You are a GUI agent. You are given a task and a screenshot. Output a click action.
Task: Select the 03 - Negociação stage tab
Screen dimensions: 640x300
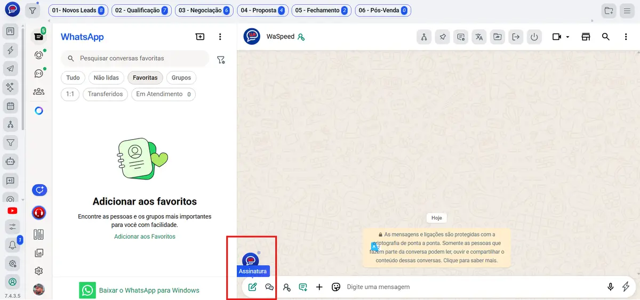(x=204, y=10)
